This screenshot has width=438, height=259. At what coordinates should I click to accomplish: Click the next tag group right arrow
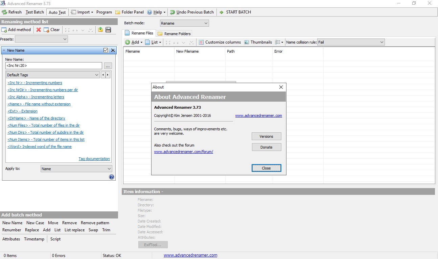[108, 75]
